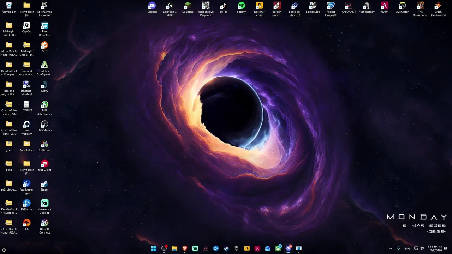Launch Valorant from taskbar icon
This screenshot has width=452, height=254.
[206, 248]
